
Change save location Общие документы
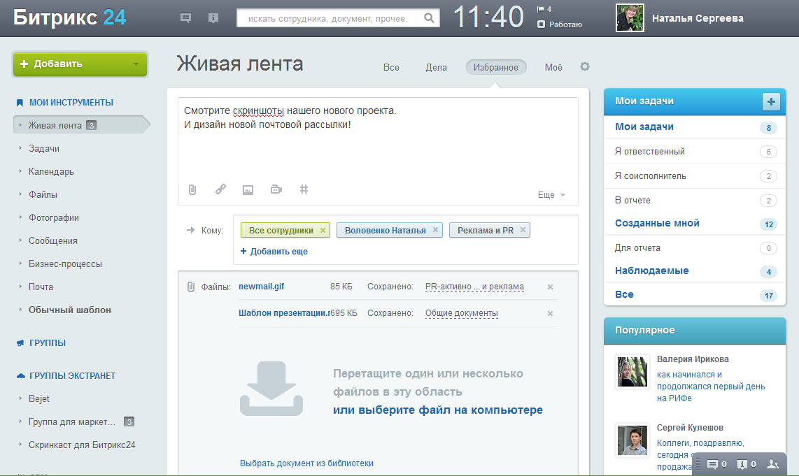462,313
